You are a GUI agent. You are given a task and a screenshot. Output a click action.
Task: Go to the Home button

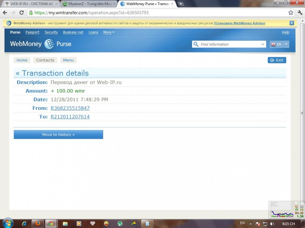[x=22, y=60]
